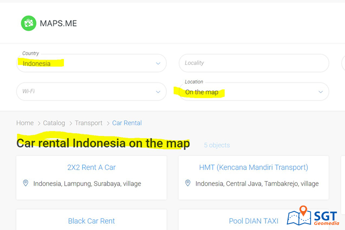Screen dimensions: 345x230
Task: Go to Home breadcrumb link
Action: click(25, 123)
